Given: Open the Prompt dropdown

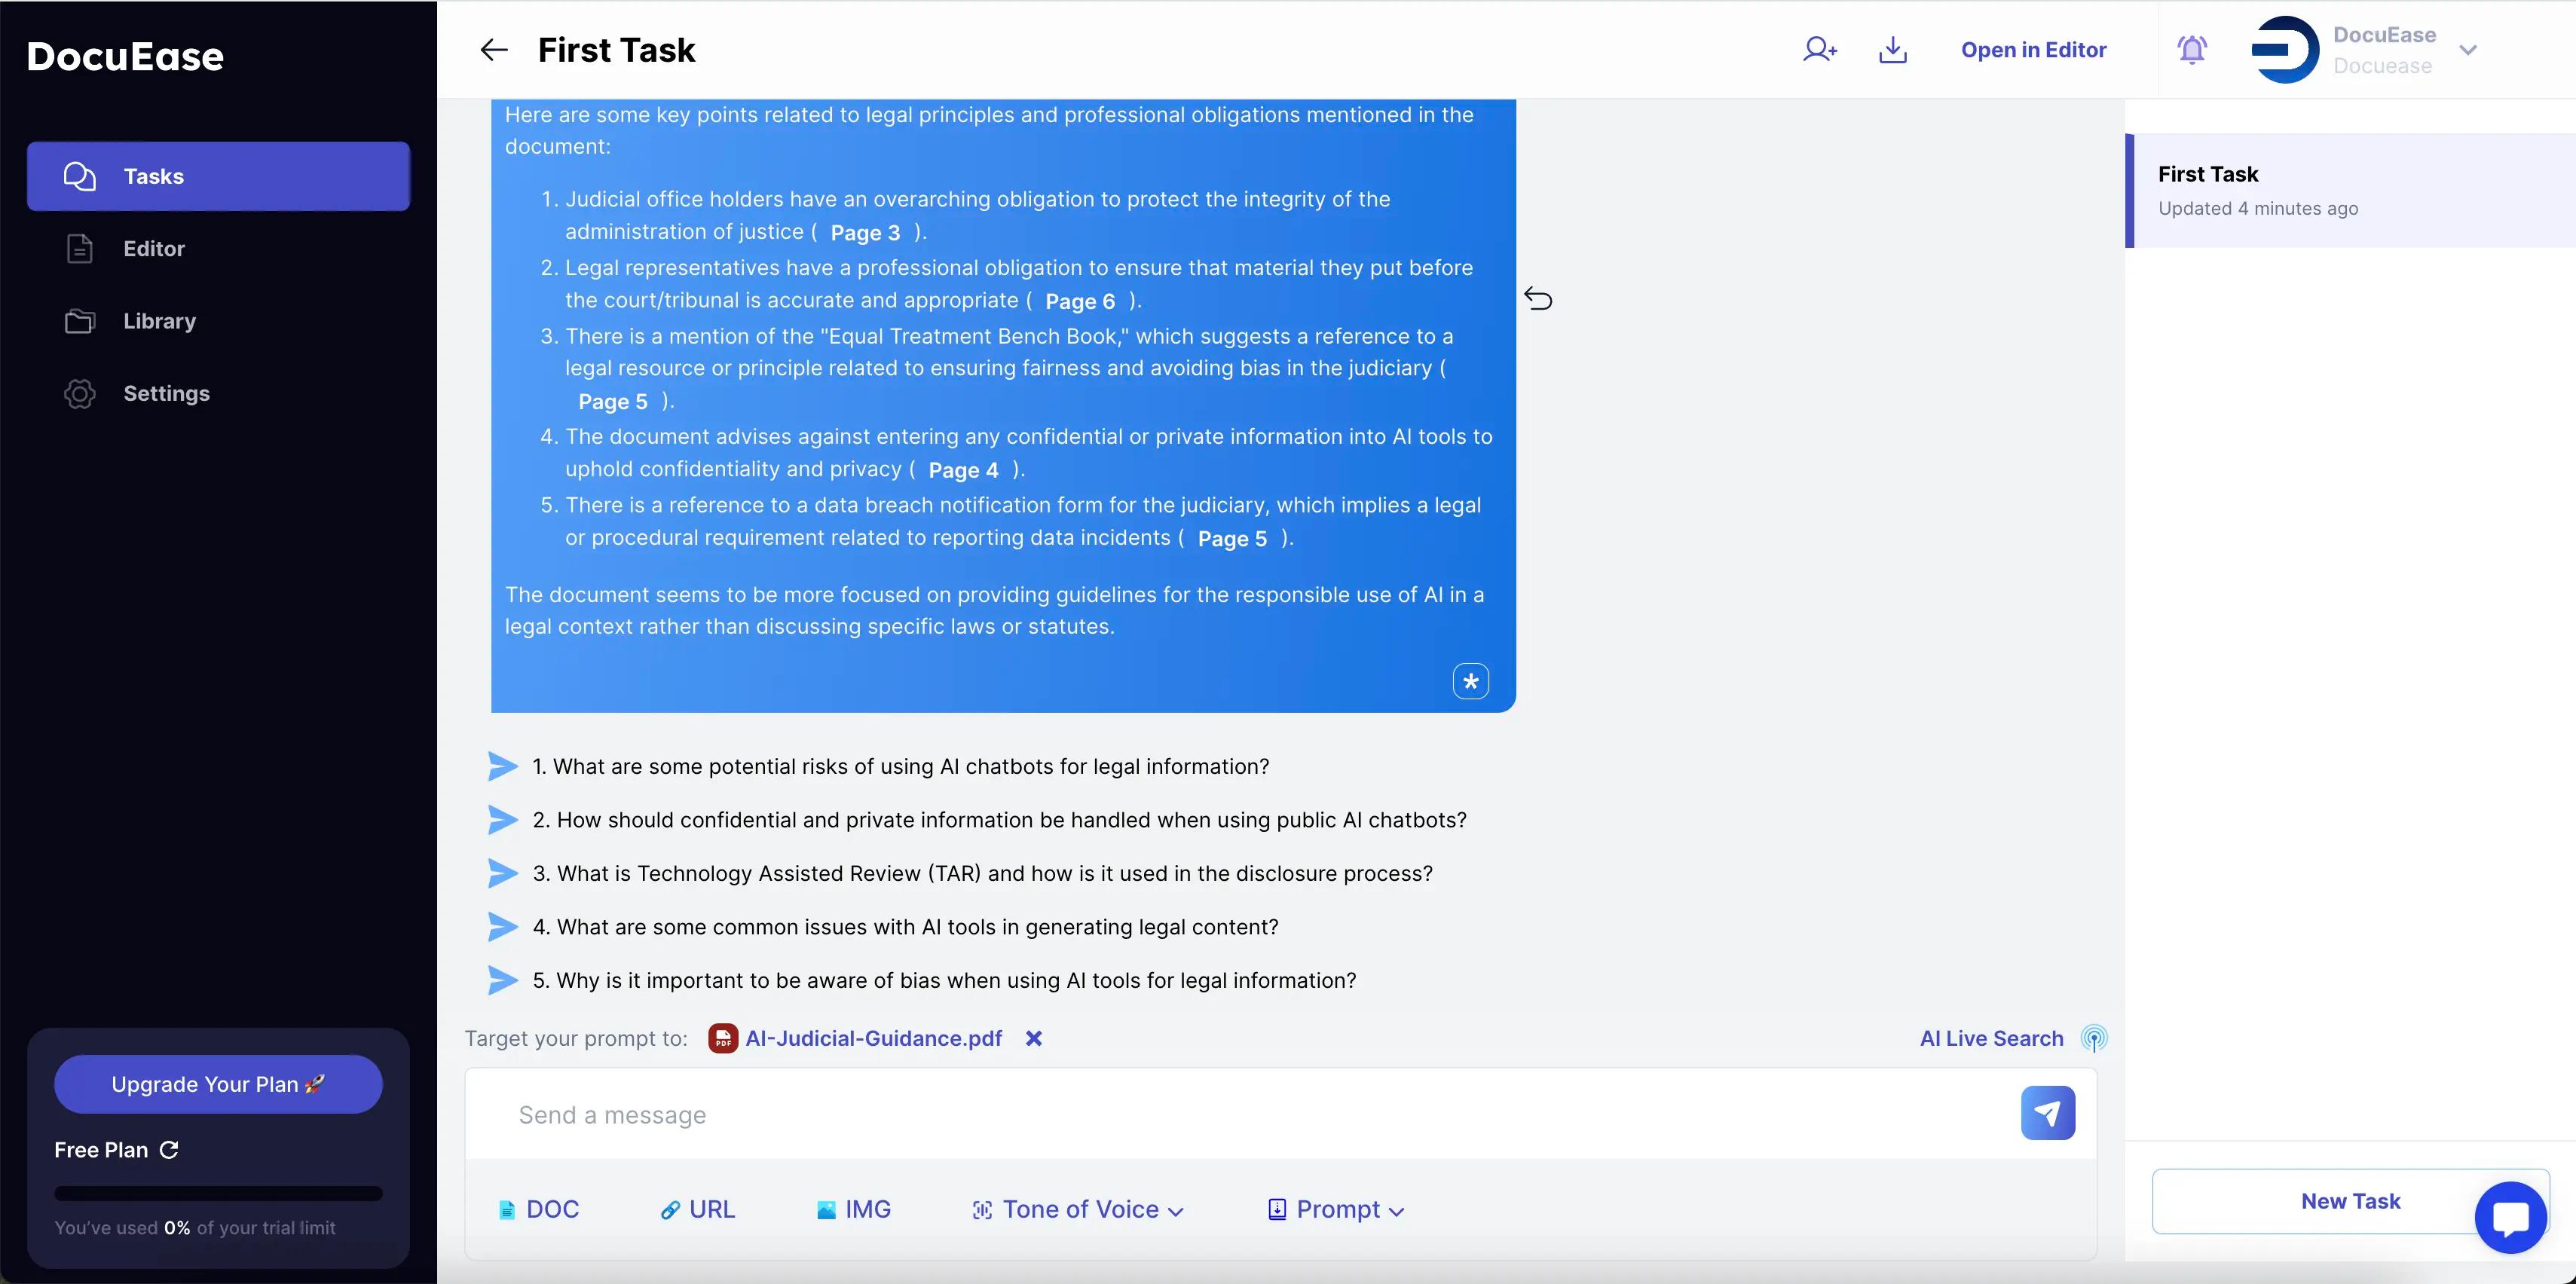Looking at the screenshot, I should point(1336,1209).
